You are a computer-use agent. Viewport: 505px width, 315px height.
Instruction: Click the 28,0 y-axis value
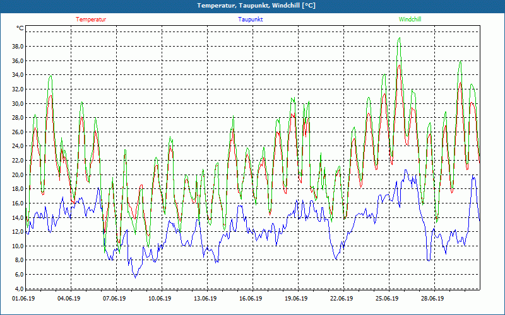coord(18,118)
